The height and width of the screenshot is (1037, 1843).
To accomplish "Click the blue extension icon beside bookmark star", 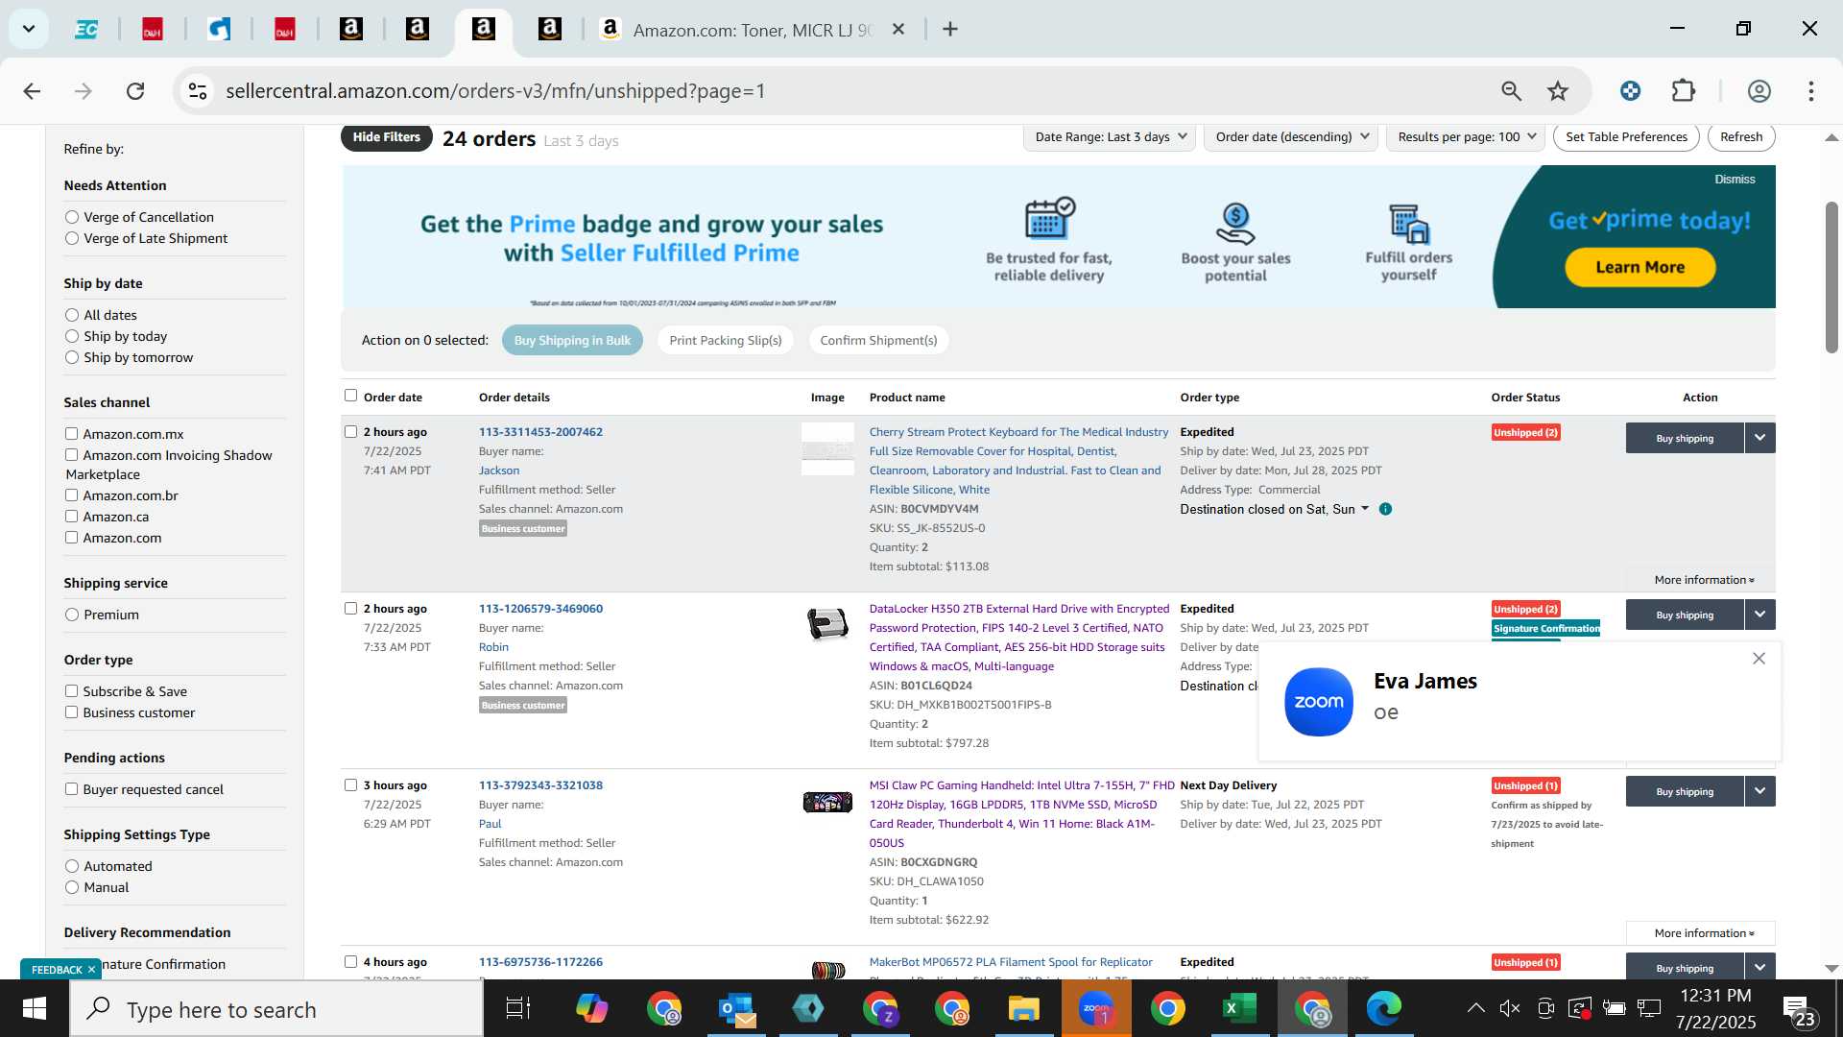I will coord(1630,91).
